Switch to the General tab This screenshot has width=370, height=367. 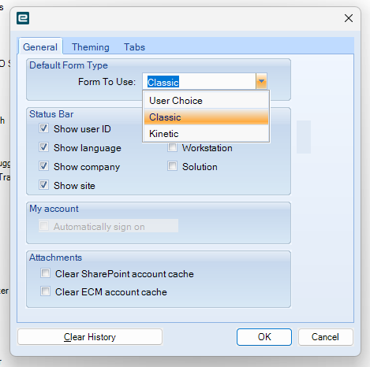(x=40, y=47)
